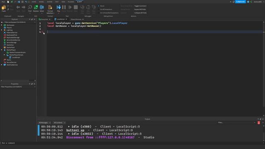265x149 pixels.
Task: Click the Filter workspace search field
Action: point(18,22)
